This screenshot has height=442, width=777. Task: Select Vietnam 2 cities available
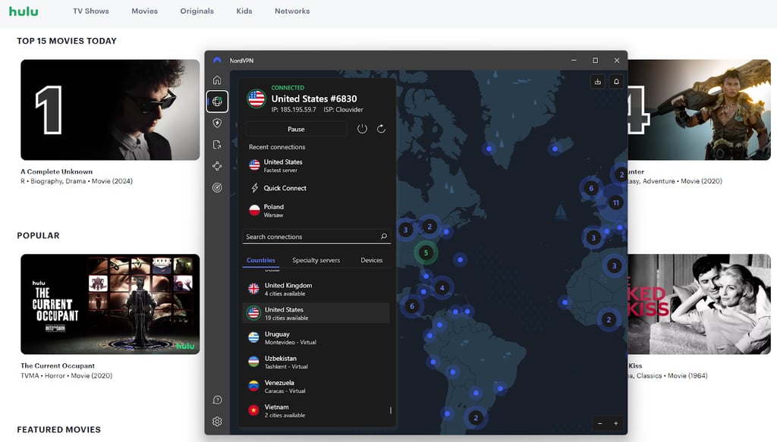point(316,410)
